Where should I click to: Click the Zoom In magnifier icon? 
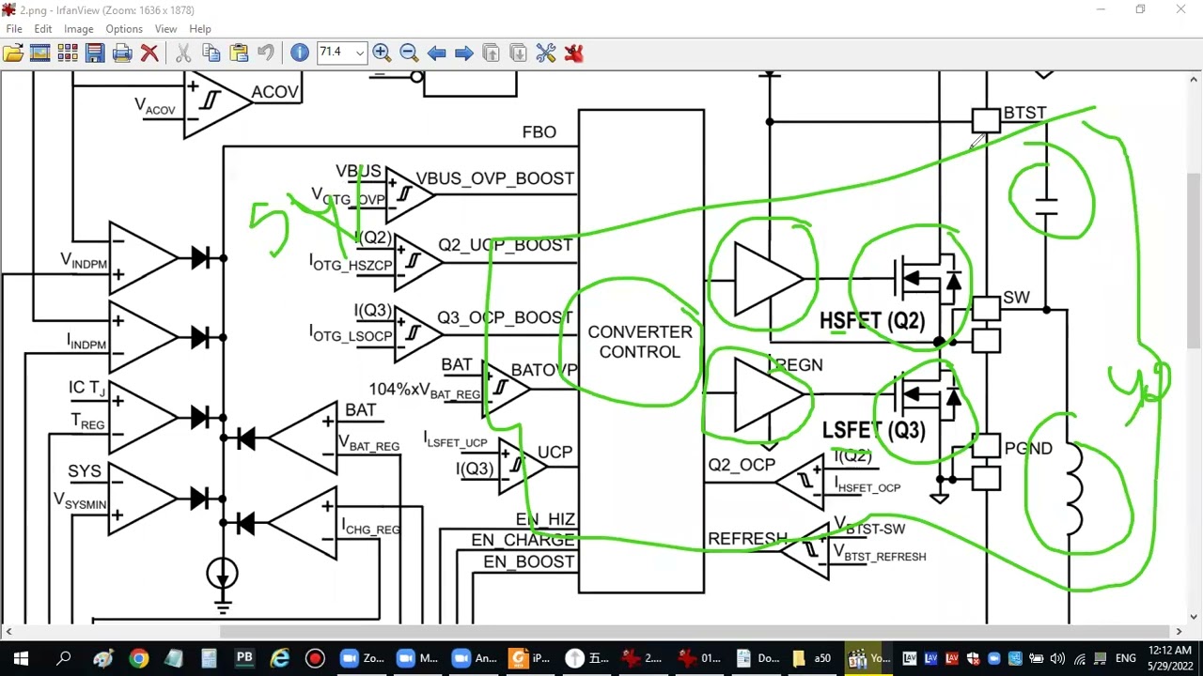(382, 54)
